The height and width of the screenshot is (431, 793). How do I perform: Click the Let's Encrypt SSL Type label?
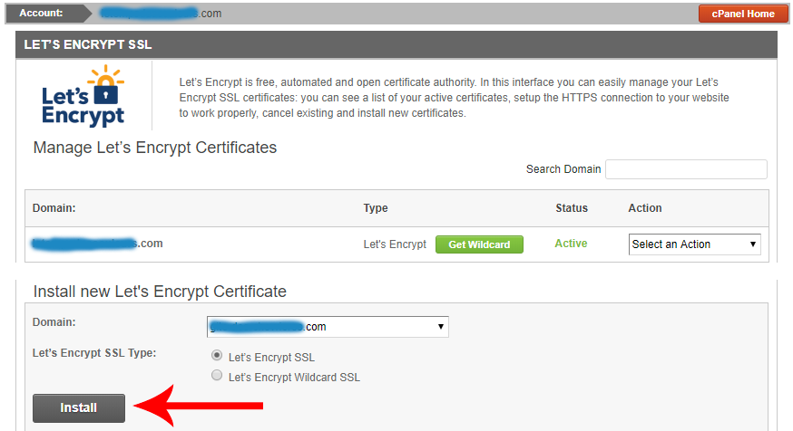[94, 353]
